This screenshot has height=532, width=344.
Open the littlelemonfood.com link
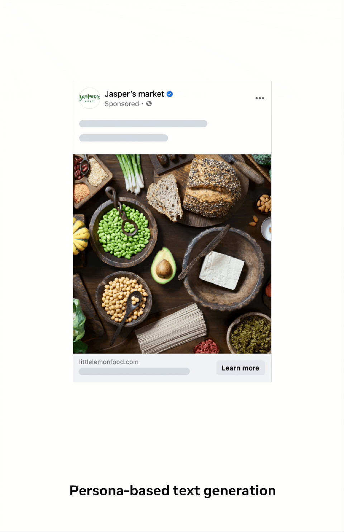pos(109,362)
